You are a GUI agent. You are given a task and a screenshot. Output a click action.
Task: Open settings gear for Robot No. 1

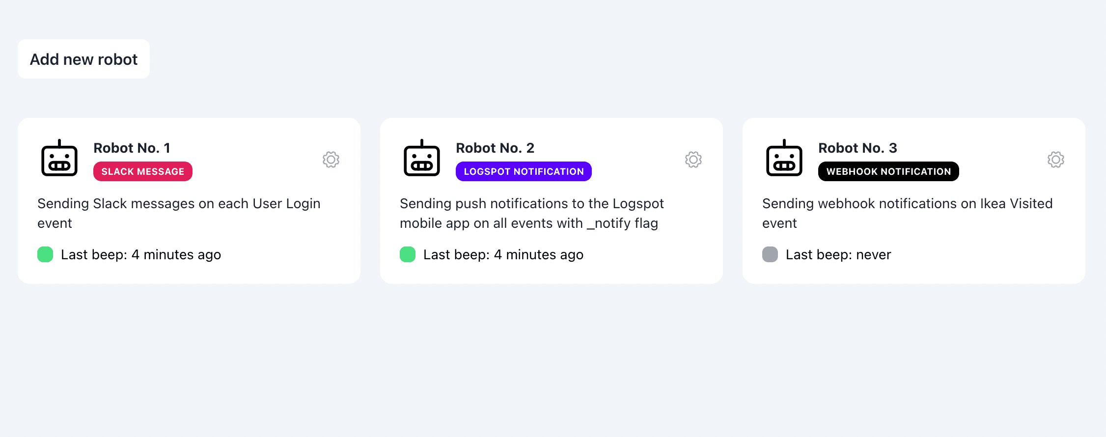331,160
